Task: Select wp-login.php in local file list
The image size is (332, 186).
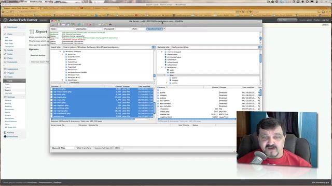Action: [x=60, y=97]
